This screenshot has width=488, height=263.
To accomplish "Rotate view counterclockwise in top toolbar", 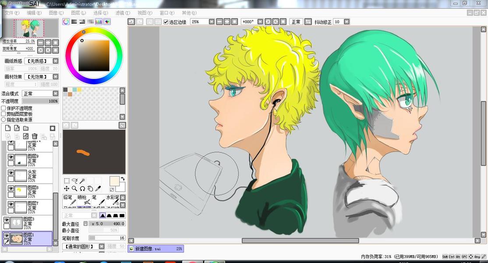I will point(268,21).
